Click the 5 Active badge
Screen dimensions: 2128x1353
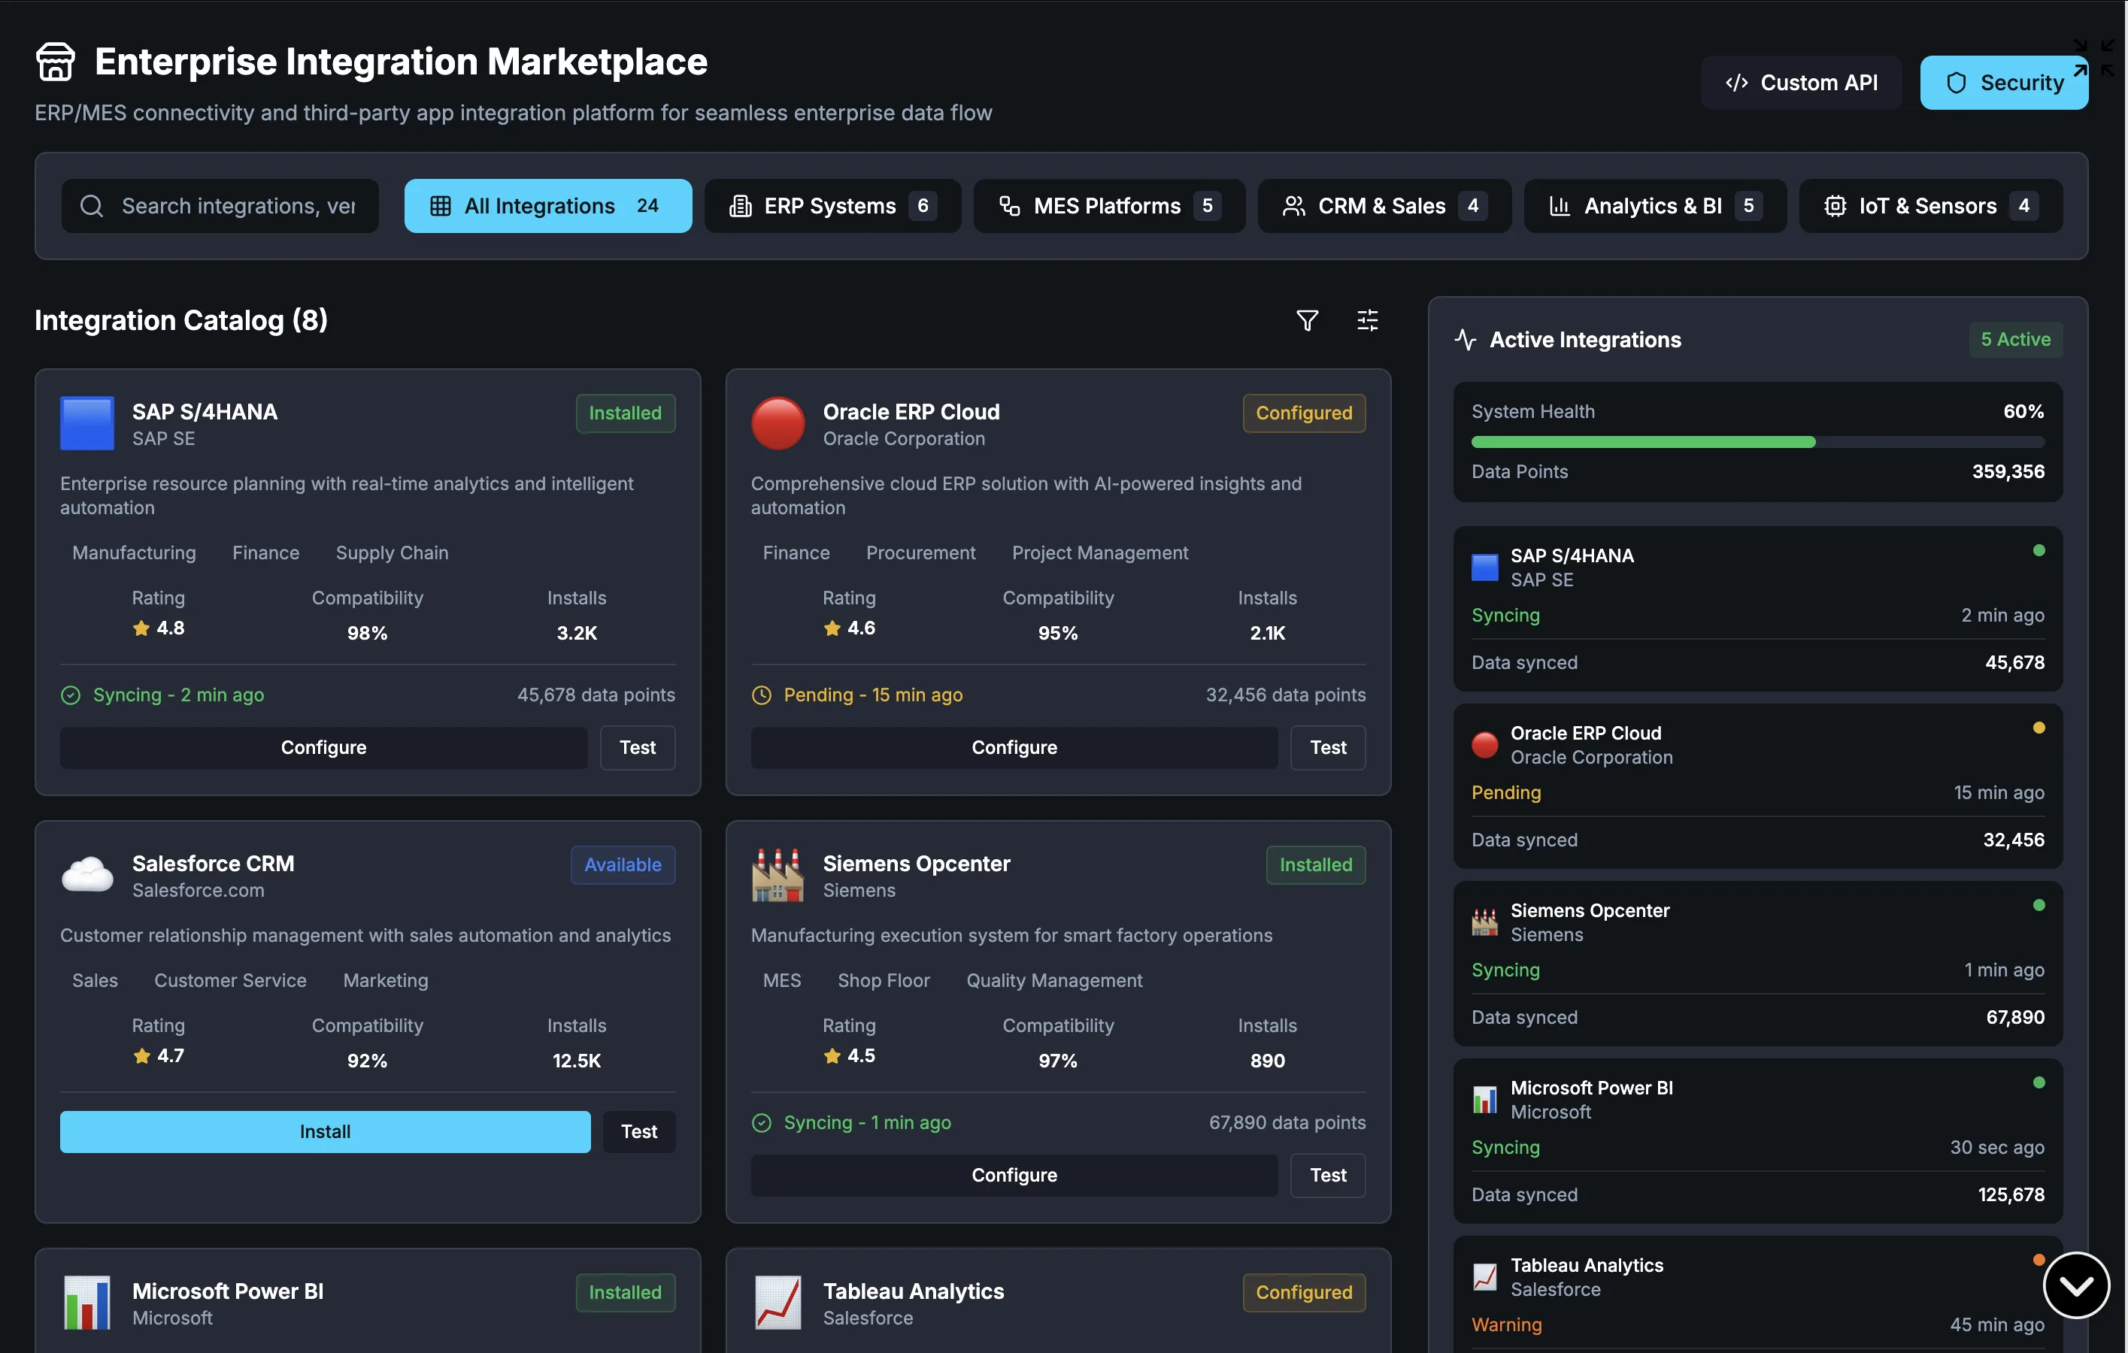tap(2016, 340)
